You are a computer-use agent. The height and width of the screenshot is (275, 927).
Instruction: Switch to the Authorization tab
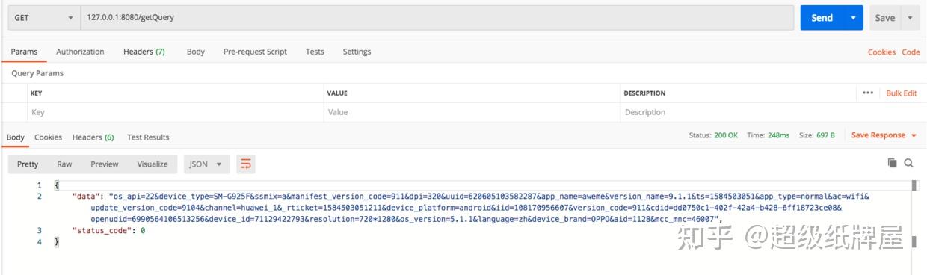[x=80, y=52]
